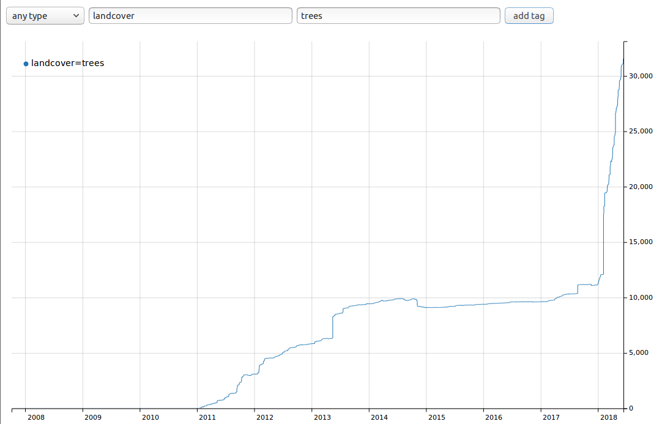Screen dimensions: 662x424
Task: Click the 'landcover=trees' legend label
Action: [x=67, y=64]
